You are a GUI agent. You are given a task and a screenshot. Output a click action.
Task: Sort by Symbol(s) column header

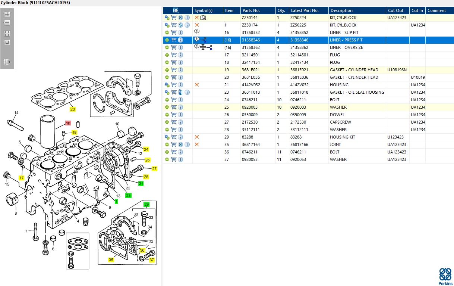pos(208,10)
